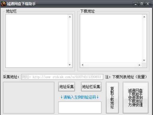The width and height of the screenshot is (153, 115).
Task: Click the 地址采集 button
Action: (67, 87)
